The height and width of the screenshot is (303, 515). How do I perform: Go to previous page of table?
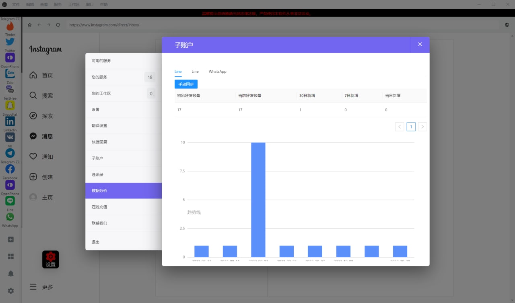(x=400, y=127)
